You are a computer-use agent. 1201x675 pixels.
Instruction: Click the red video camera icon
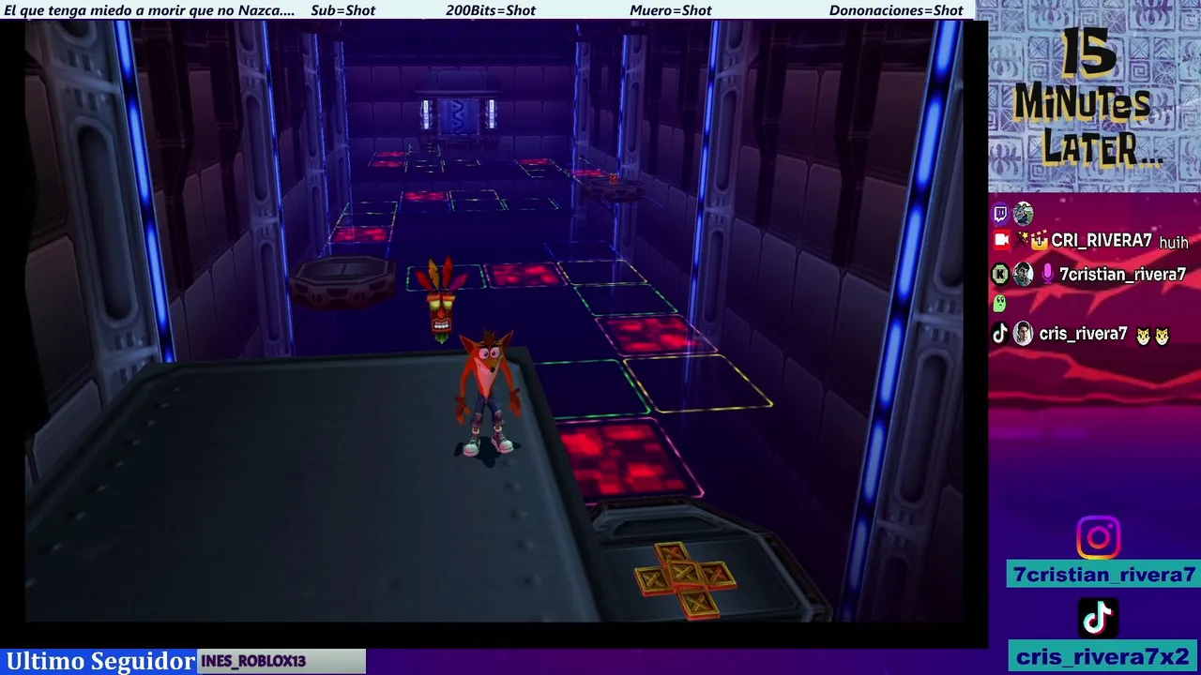1001,240
